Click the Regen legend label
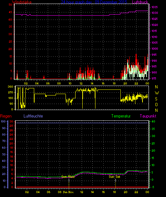 click(6, 116)
